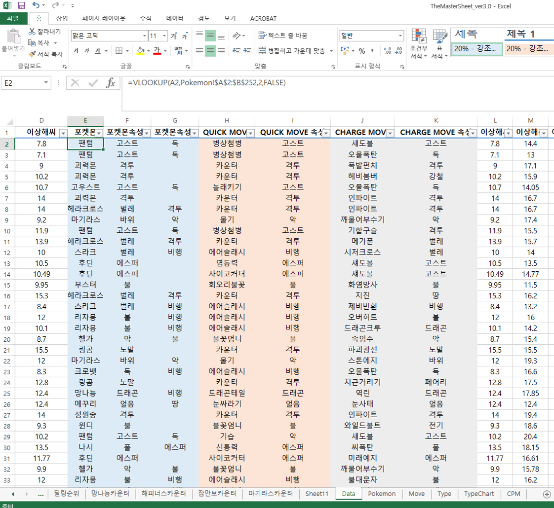Toggle underline formatting
This screenshot has width=554, height=508.
pyautogui.click(x=98, y=51)
